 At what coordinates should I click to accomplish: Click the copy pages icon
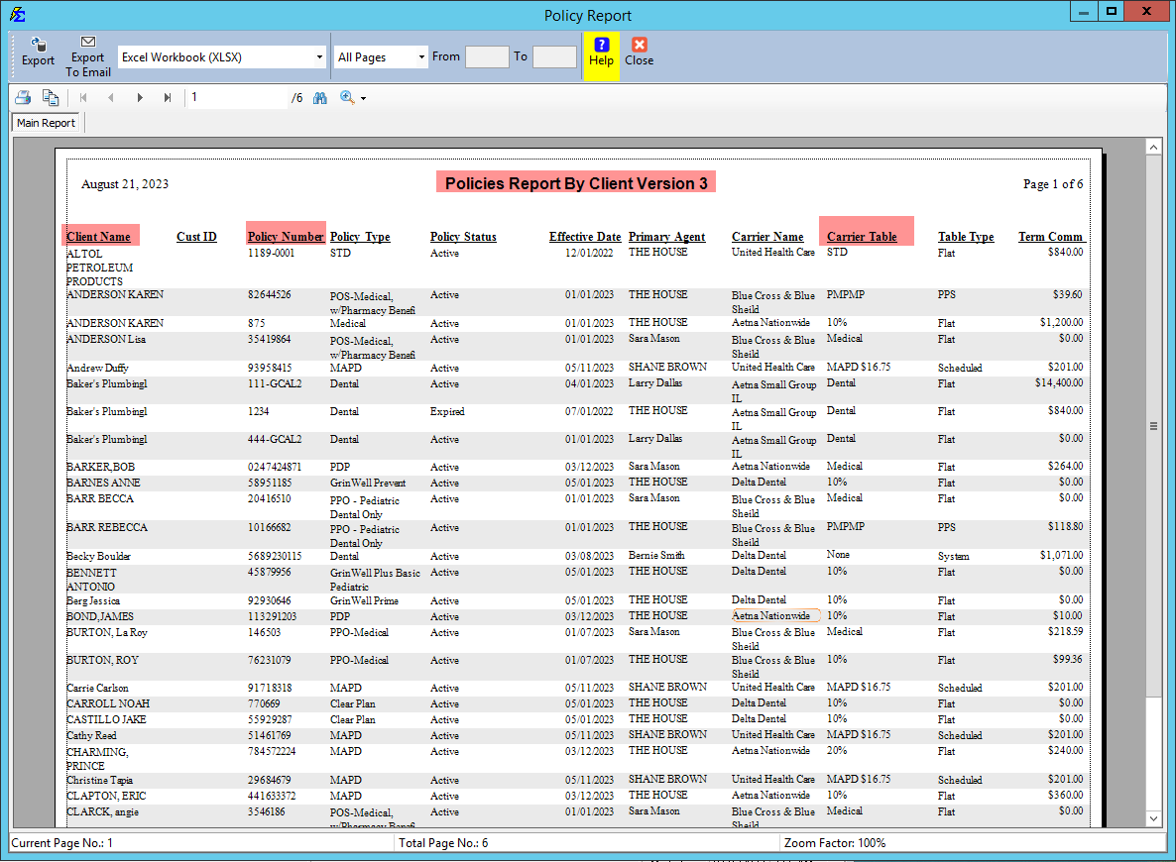[x=50, y=98]
